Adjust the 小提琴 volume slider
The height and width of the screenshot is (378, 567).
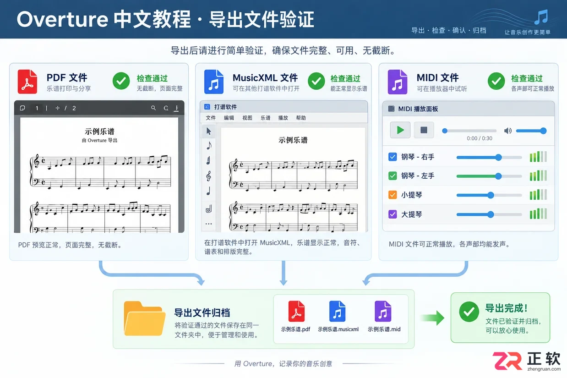coord(489,195)
